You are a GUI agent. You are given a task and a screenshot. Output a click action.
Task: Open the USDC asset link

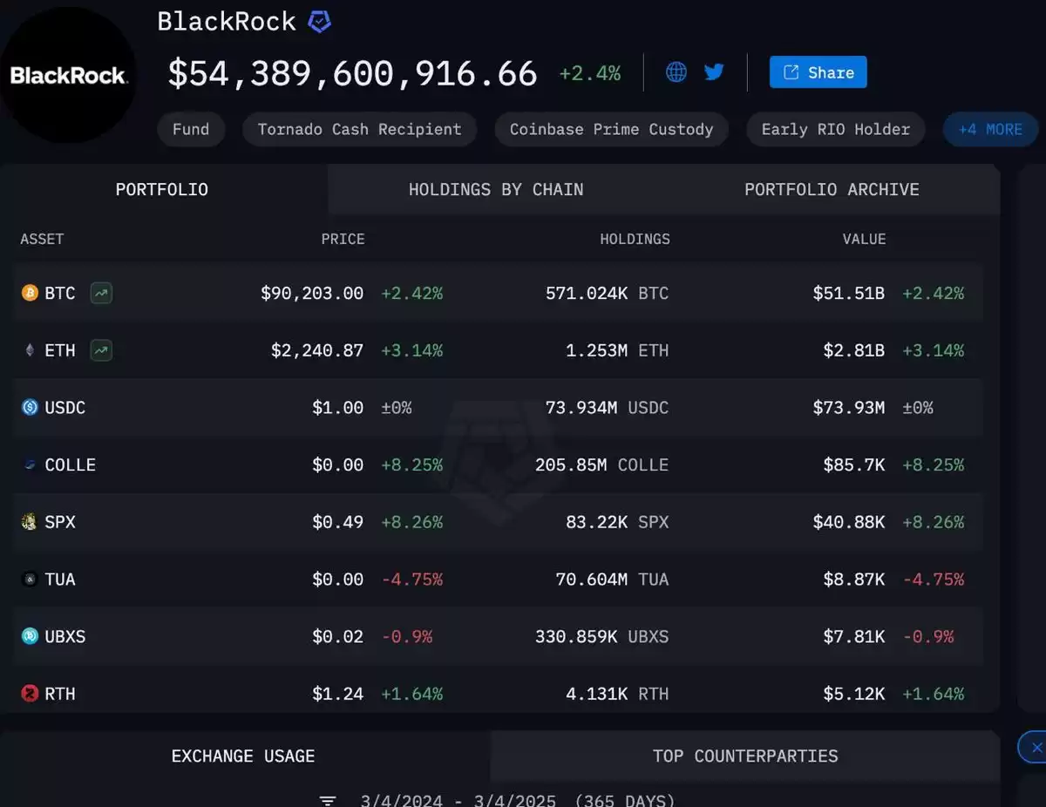(x=65, y=407)
